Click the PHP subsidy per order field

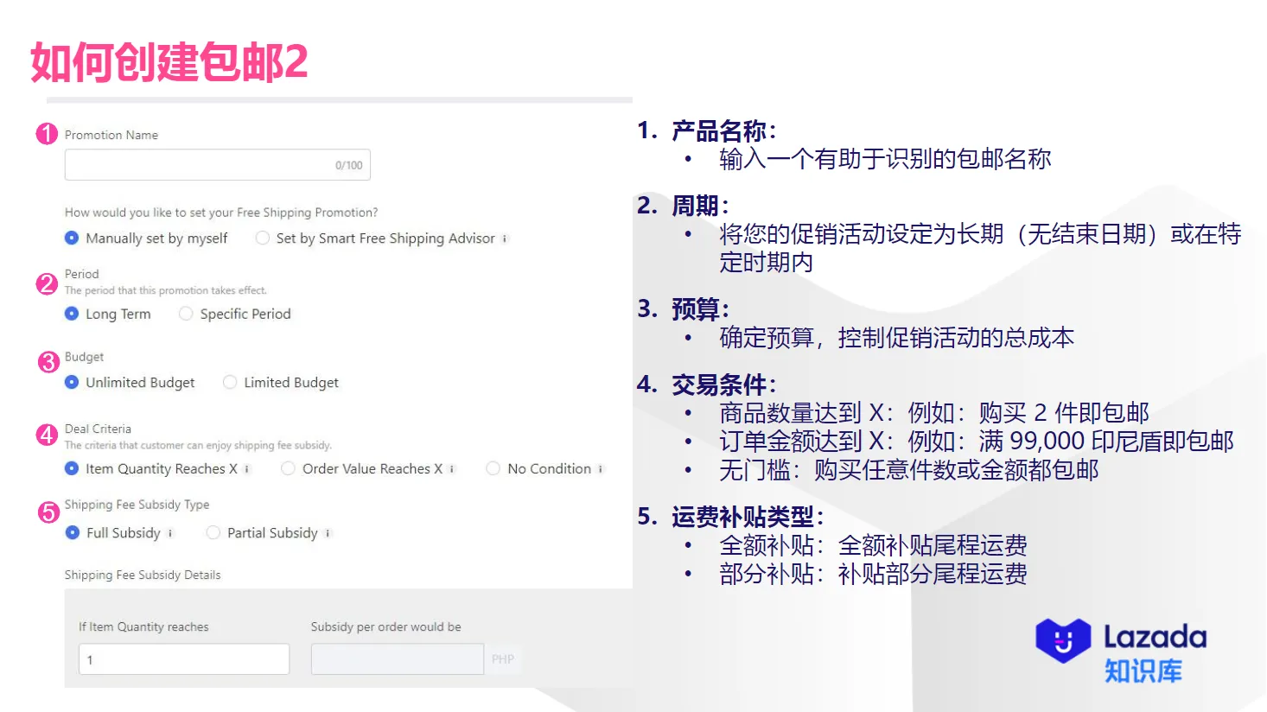[x=398, y=658]
